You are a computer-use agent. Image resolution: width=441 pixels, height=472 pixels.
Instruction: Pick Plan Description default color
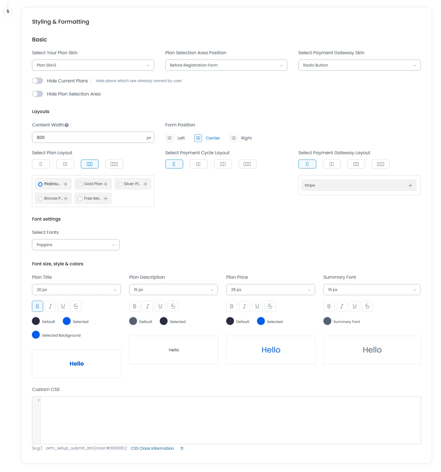pyautogui.click(x=133, y=321)
